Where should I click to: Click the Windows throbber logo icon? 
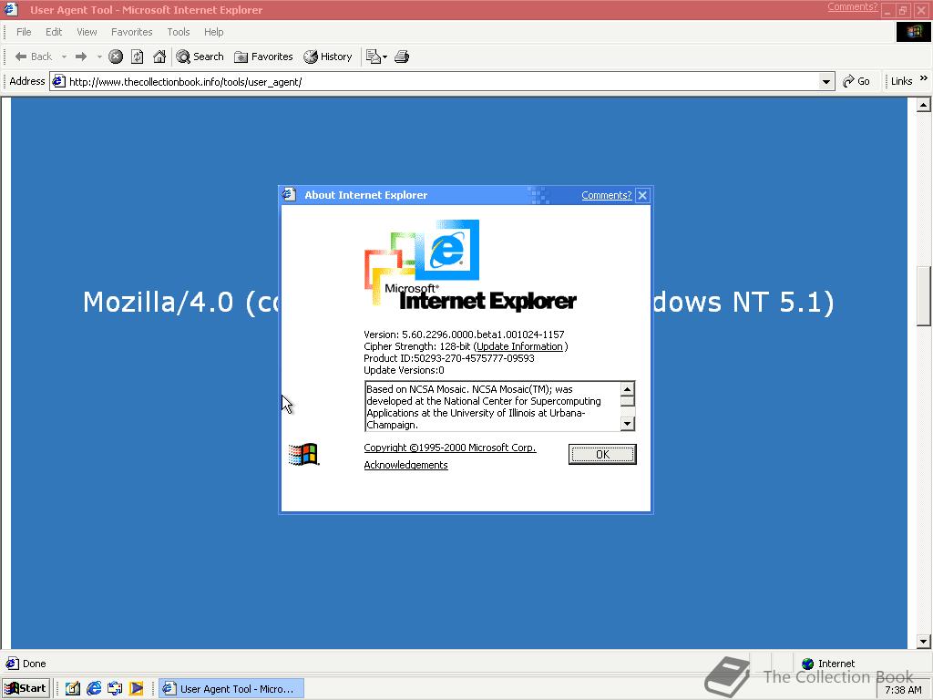(914, 32)
